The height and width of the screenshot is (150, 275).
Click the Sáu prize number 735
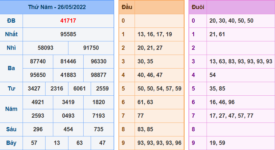point(98,129)
